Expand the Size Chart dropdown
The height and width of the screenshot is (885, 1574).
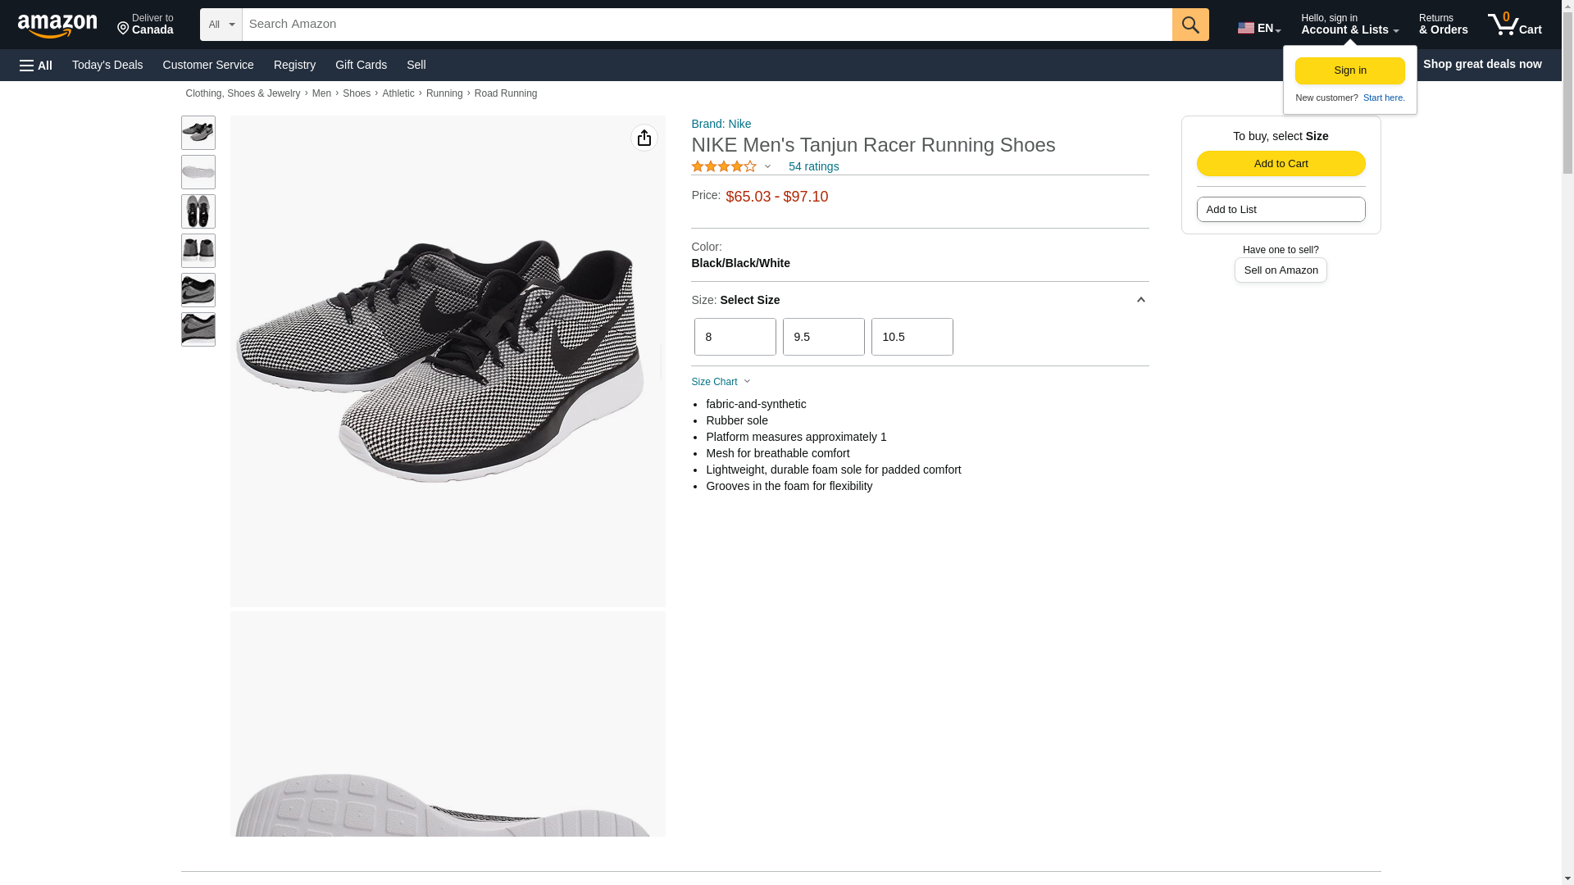click(x=721, y=382)
